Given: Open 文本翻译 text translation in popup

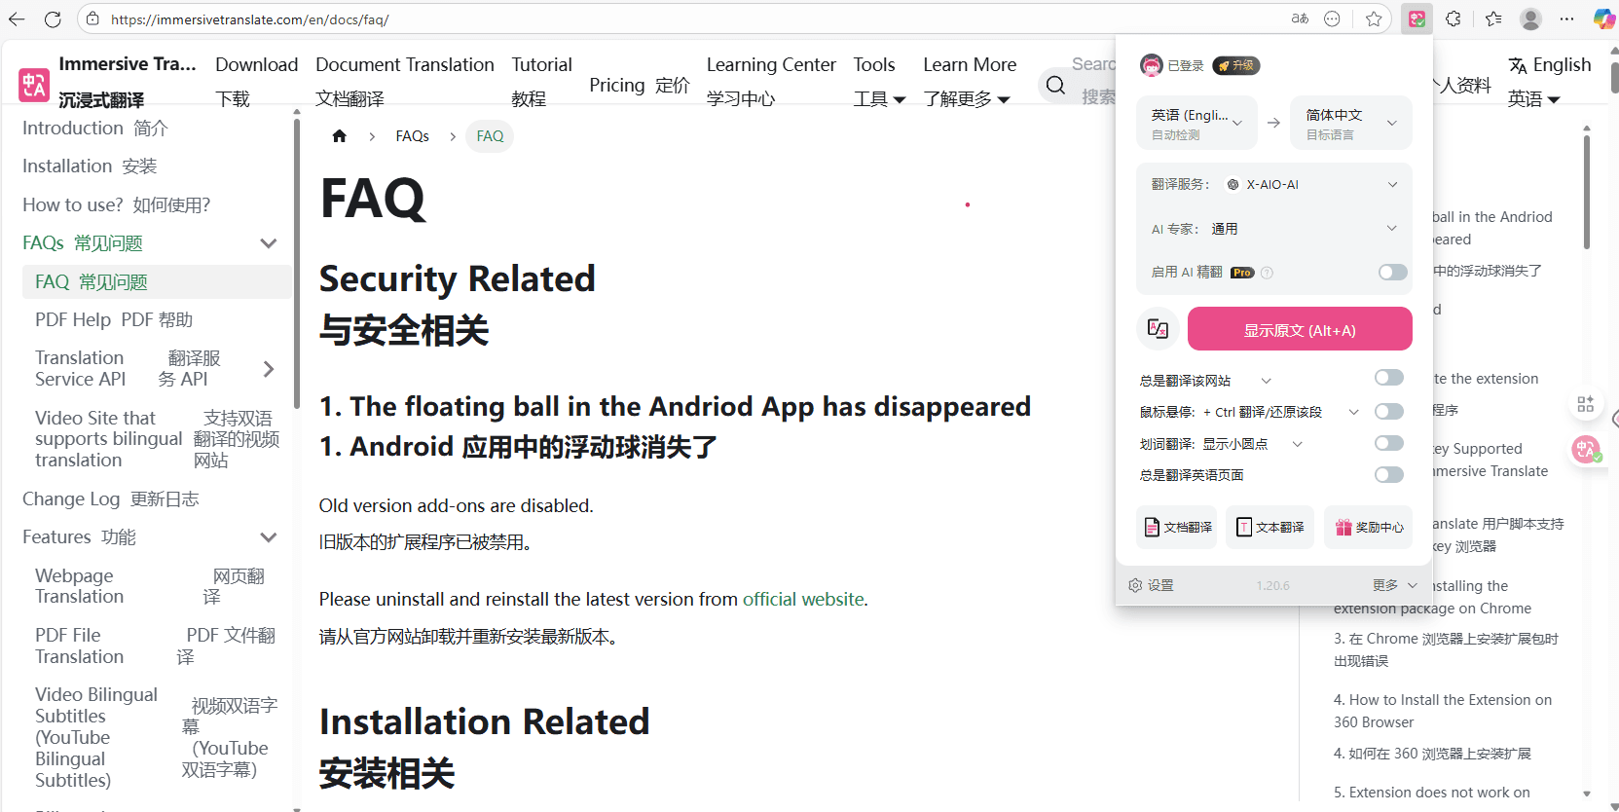Looking at the screenshot, I should point(1269,527).
